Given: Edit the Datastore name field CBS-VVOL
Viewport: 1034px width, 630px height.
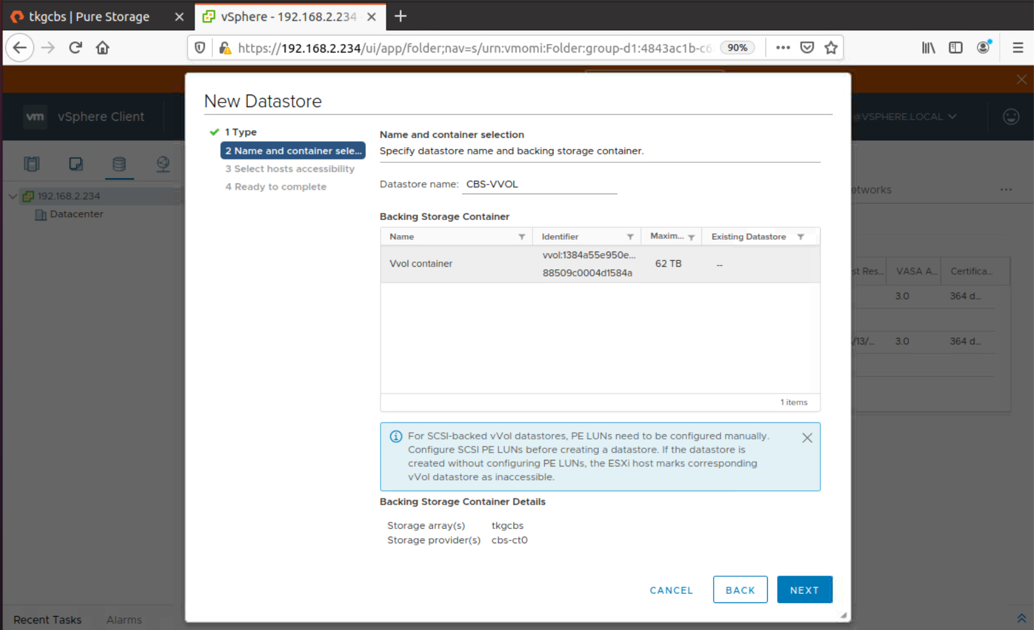Looking at the screenshot, I should 540,185.
